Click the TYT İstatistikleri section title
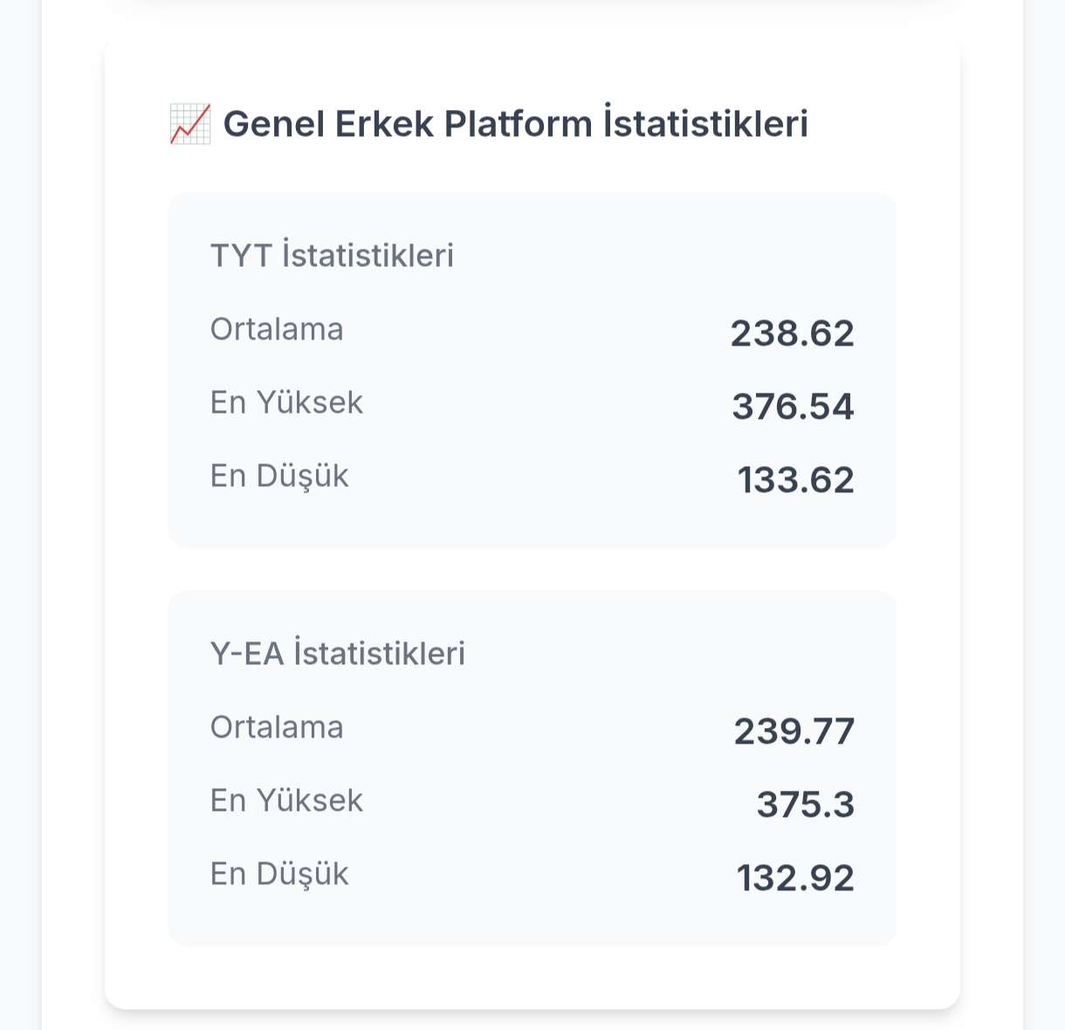 coord(333,256)
